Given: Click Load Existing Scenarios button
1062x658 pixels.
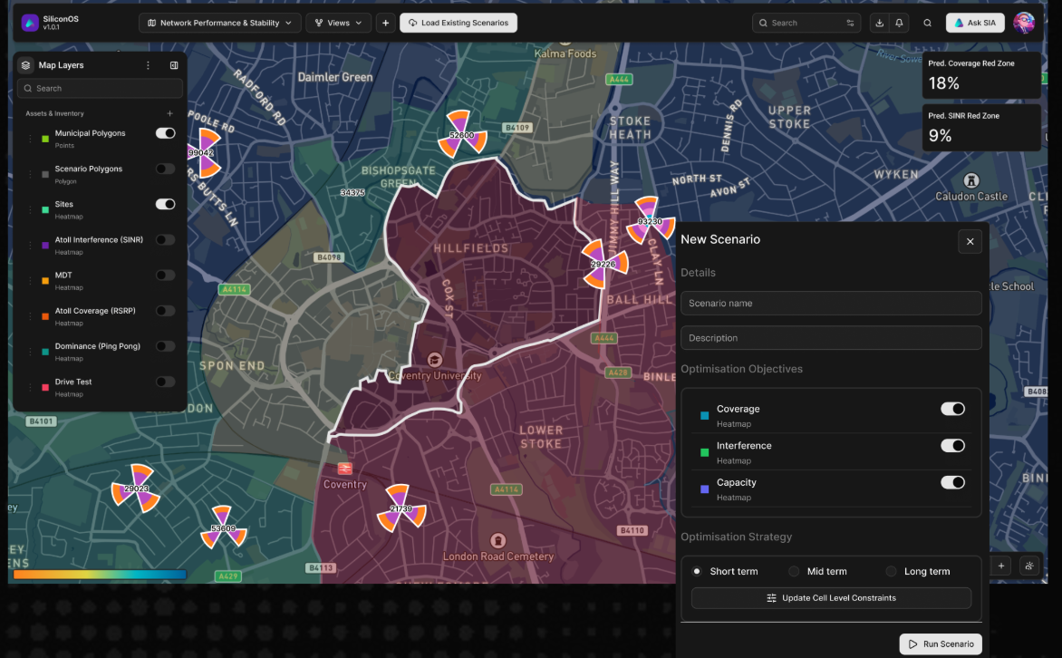Looking at the screenshot, I should [x=459, y=23].
